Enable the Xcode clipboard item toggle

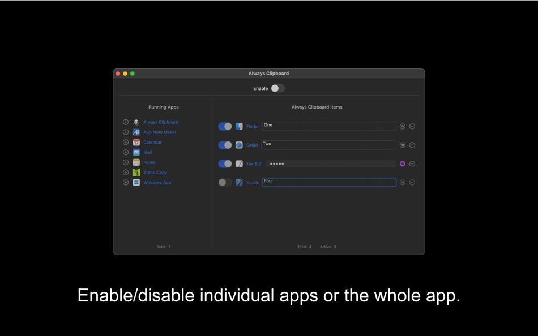tap(225, 182)
